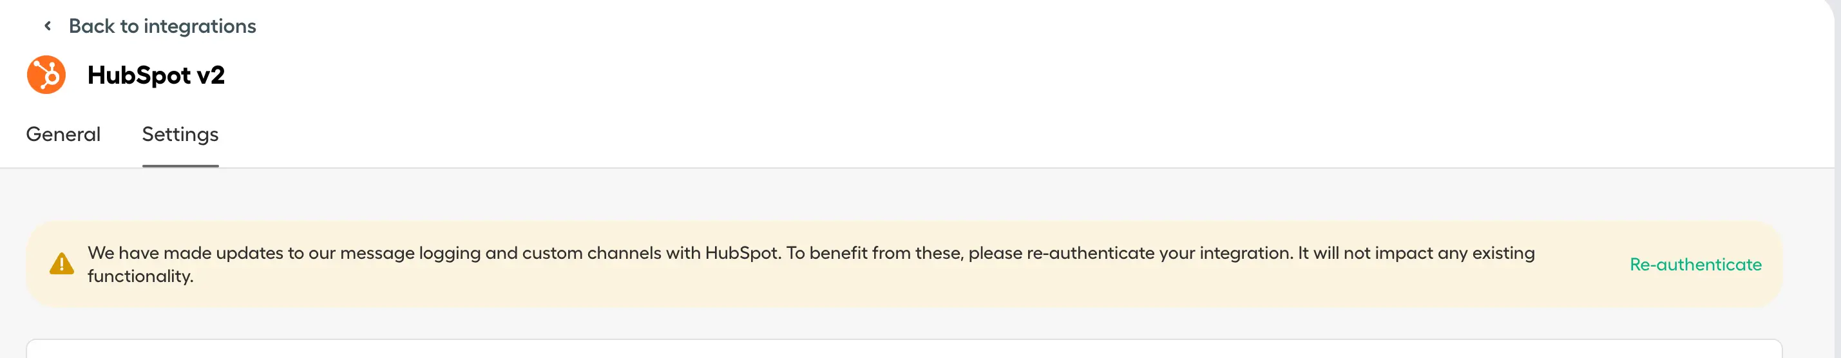Switch to the General tab
The width and height of the screenshot is (1841, 358).
tap(63, 135)
